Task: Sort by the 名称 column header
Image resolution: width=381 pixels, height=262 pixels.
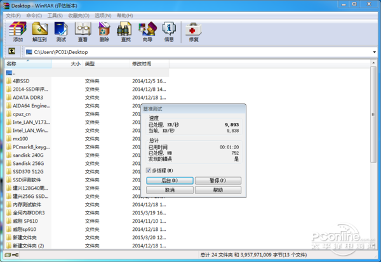Action: [x=28, y=64]
